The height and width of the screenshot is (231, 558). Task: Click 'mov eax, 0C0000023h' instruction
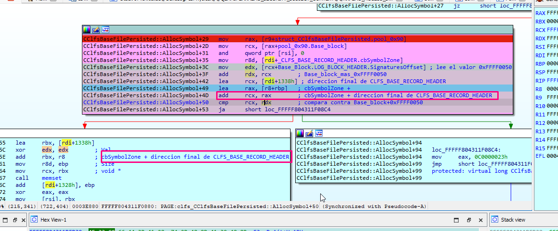point(470,157)
